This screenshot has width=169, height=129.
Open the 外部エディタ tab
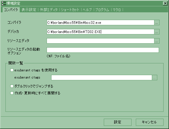coord(49,10)
